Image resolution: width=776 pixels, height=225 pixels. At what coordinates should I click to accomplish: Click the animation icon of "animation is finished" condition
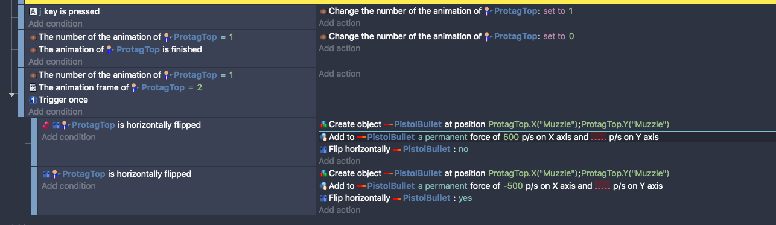[x=33, y=50]
